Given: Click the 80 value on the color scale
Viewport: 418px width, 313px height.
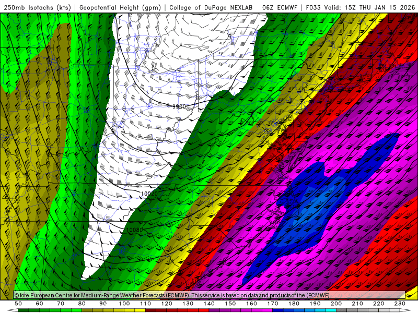Looking at the screenshot, I should click(82, 304).
